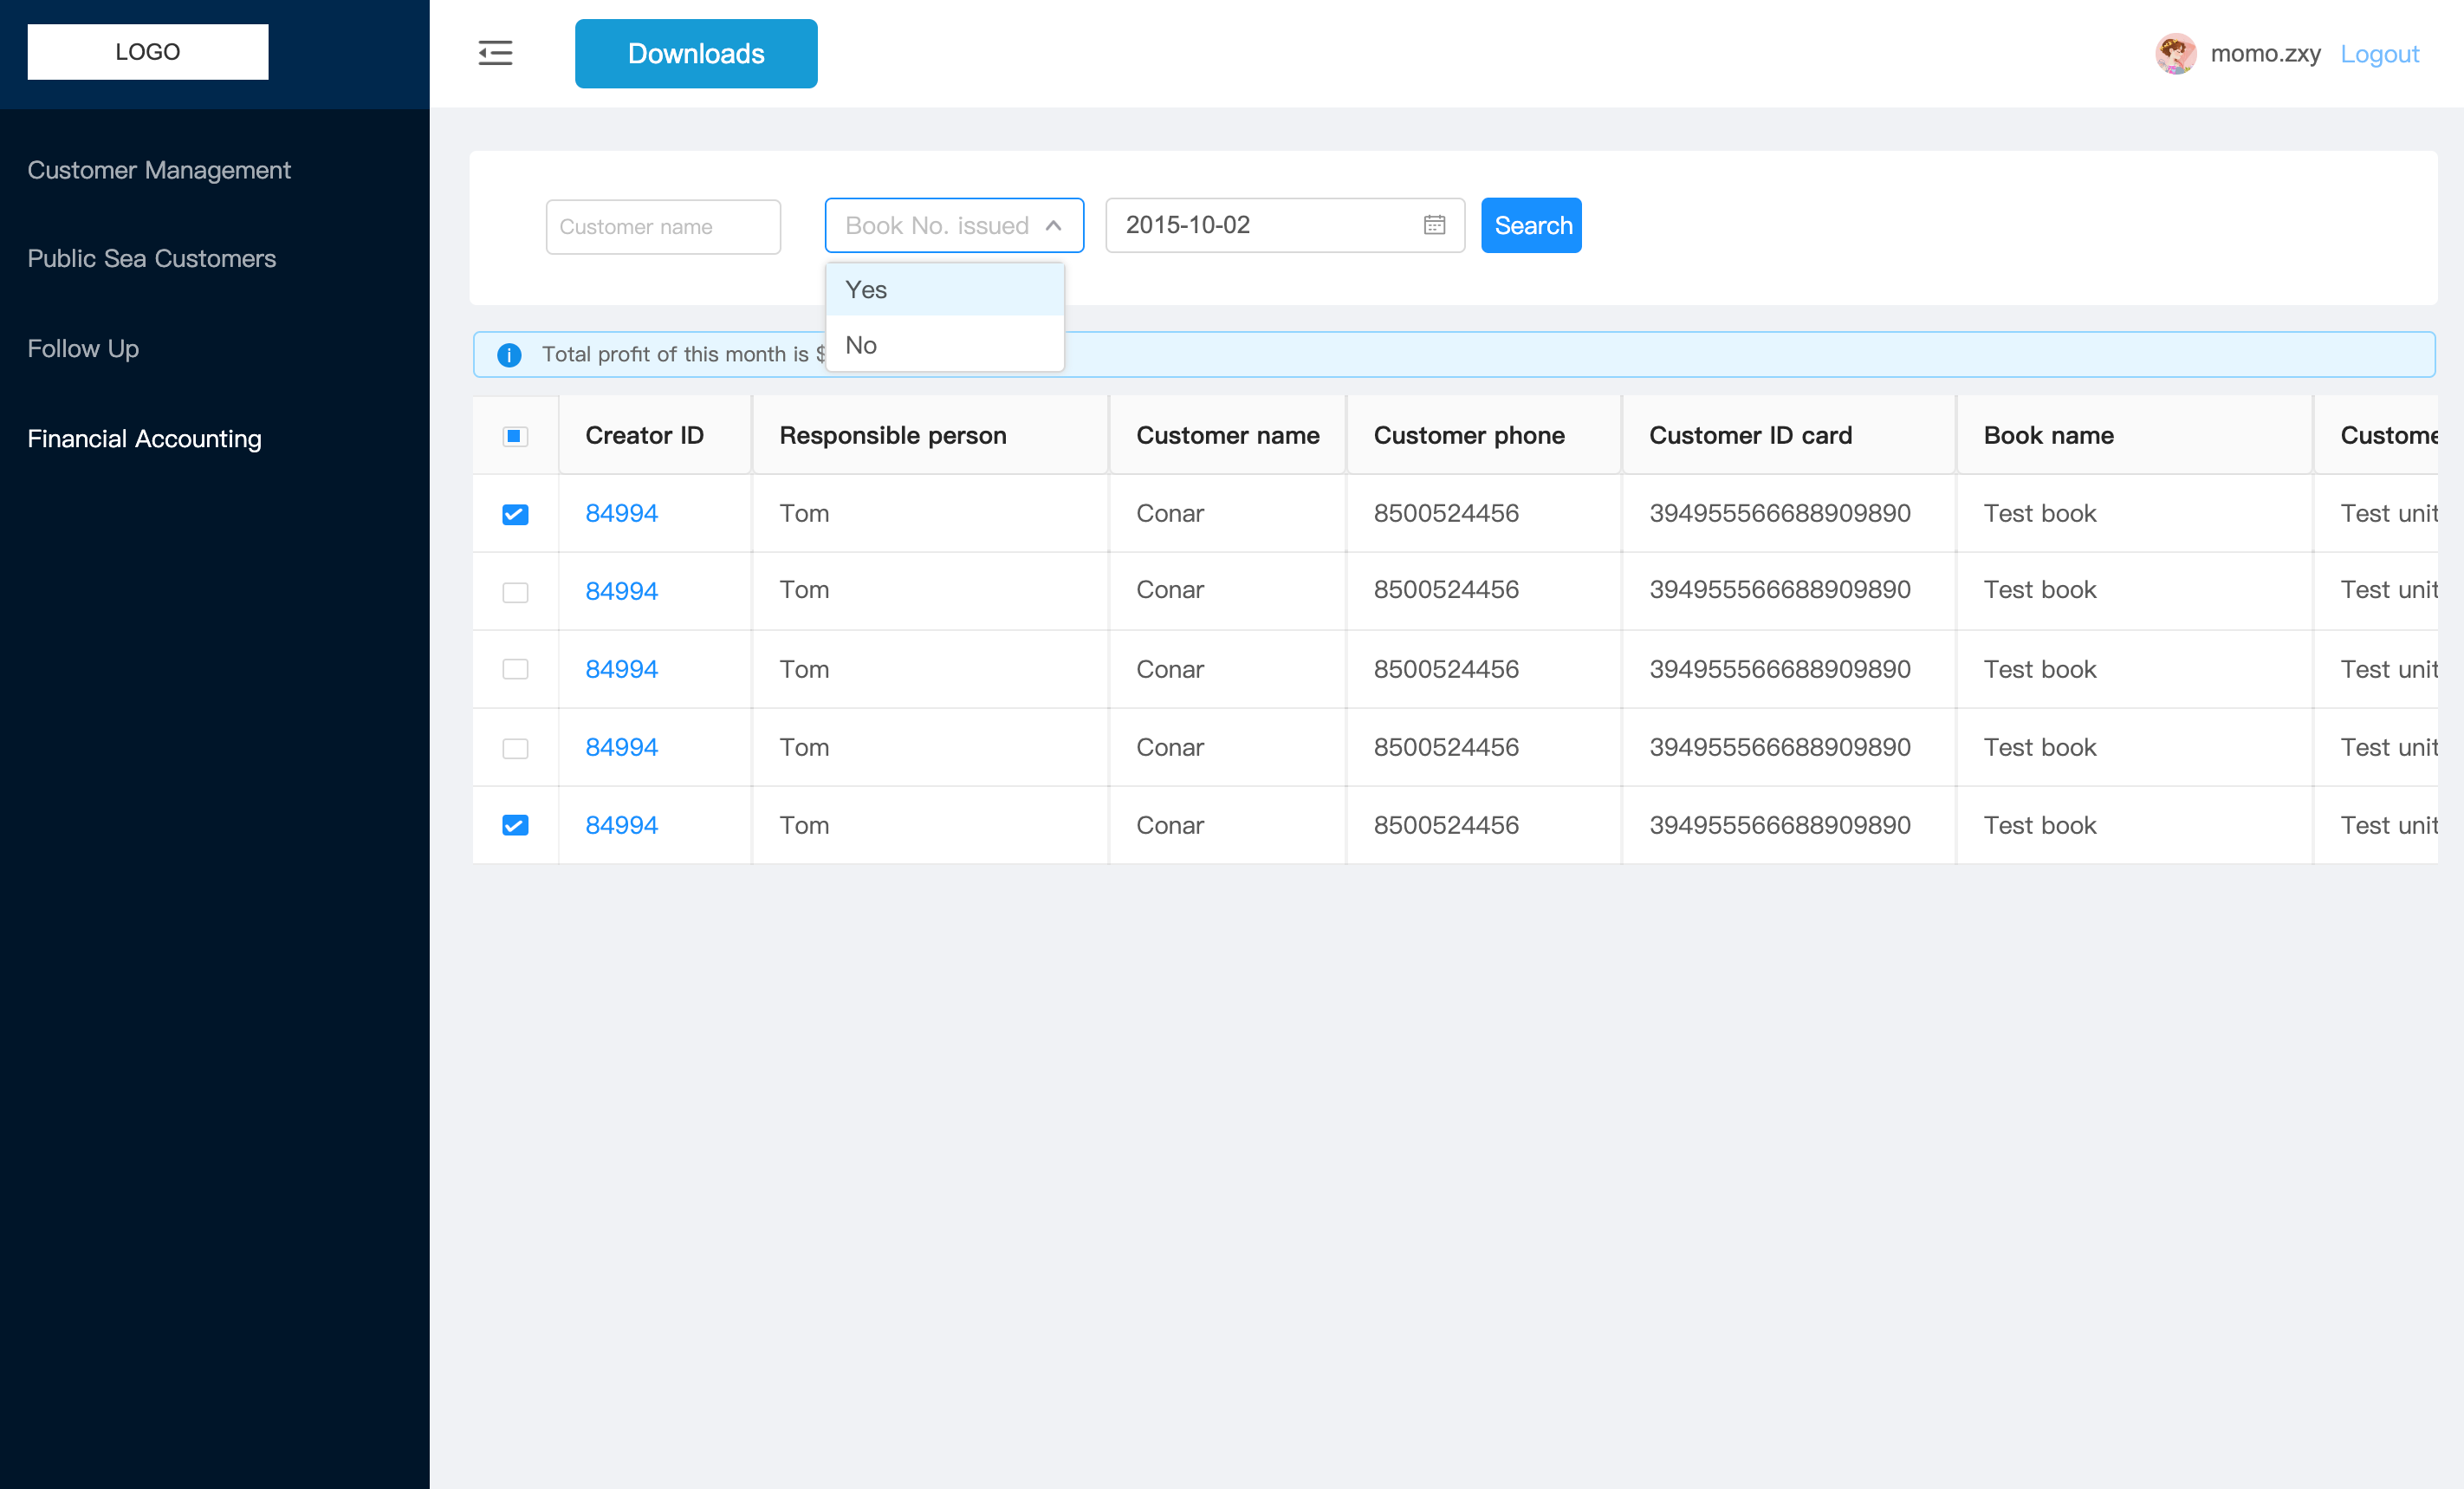Image resolution: width=2464 pixels, height=1489 pixels.
Task: Choose No from the dropdown list
Action: [x=945, y=345]
